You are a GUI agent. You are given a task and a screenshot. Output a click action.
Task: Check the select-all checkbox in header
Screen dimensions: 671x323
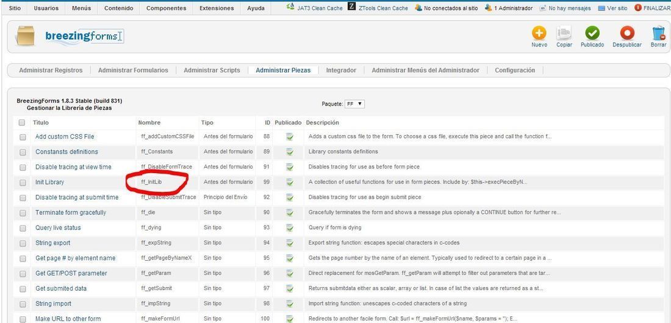pos(22,122)
